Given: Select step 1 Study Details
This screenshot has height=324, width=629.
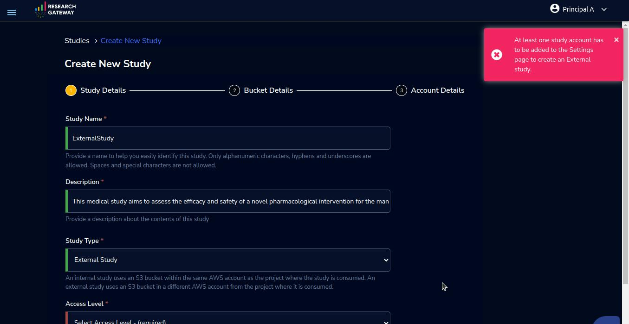Looking at the screenshot, I should [96, 90].
